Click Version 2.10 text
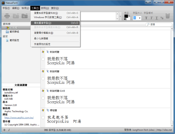 (x=10, y=105)
